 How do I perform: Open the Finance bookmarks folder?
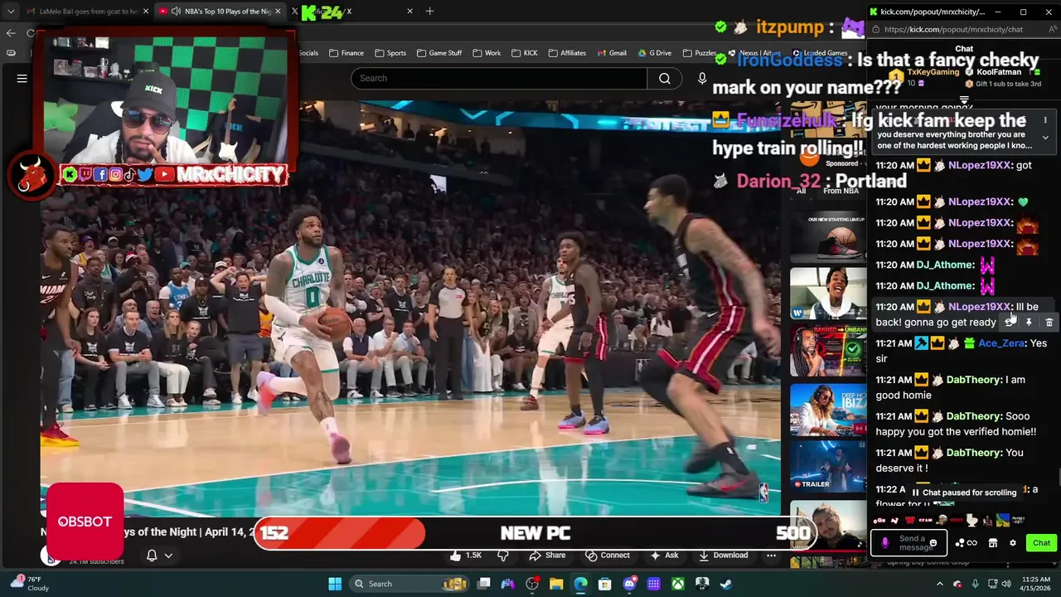click(346, 53)
